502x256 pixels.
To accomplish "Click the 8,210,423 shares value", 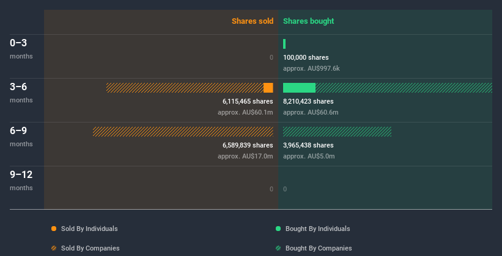I will point(308,101).
